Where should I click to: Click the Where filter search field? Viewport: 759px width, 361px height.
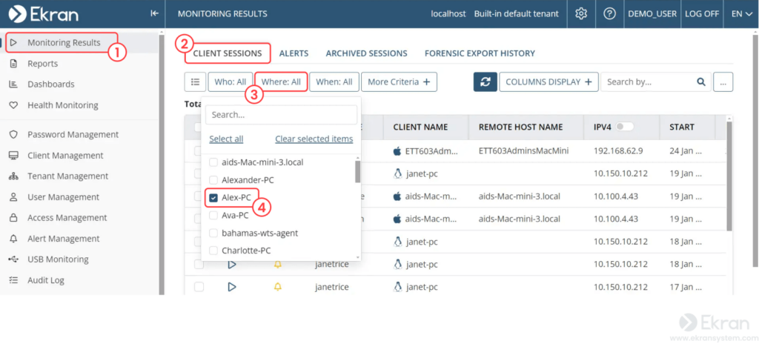click(x=281, y=115)
